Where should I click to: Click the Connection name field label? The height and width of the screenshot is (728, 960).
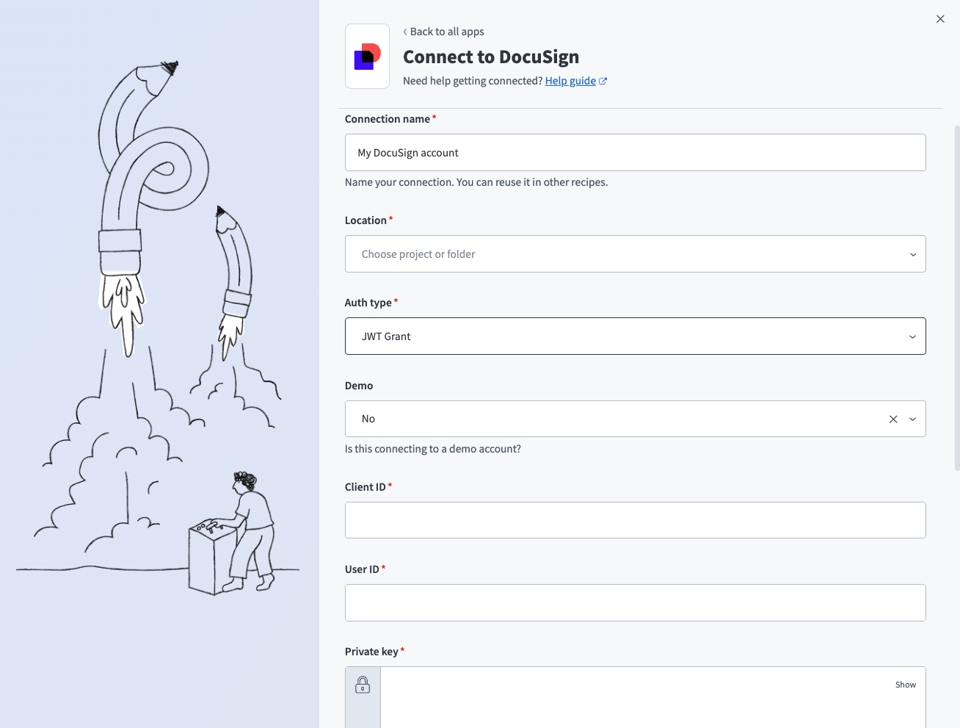coord(388,119)
